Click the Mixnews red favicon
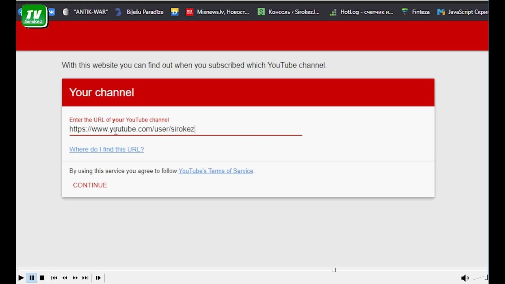The image size is (505, 284). tap(189, 12)
